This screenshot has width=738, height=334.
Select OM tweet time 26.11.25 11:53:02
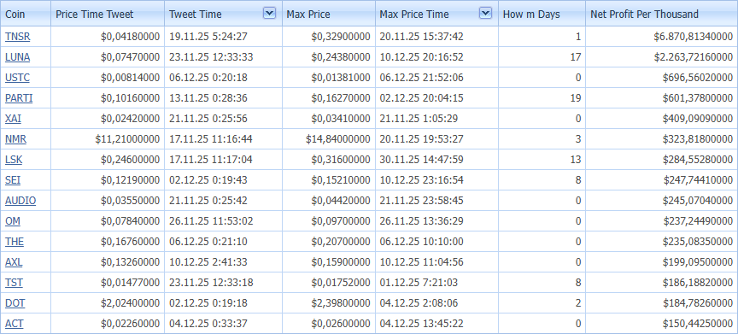click(x=211, y=221)
